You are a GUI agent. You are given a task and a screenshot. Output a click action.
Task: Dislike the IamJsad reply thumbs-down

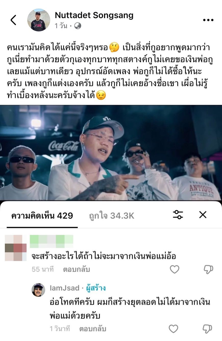click(x=207, y=329)
